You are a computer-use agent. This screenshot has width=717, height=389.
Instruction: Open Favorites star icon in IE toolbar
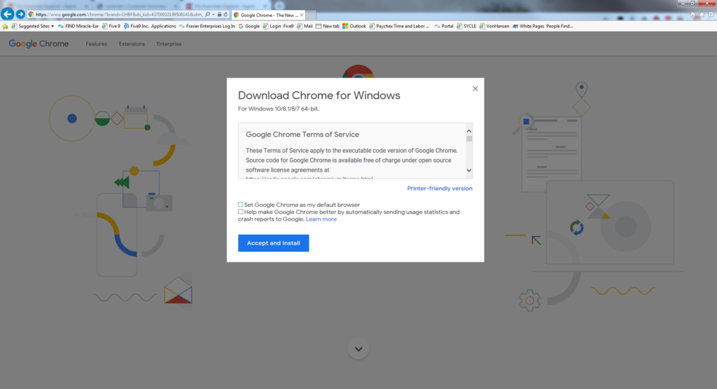(x=702, y=15)
